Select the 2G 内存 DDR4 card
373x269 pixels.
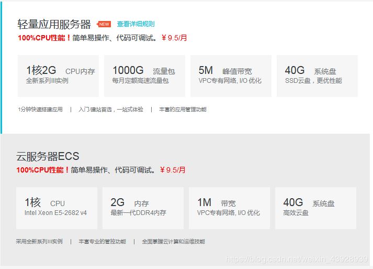tap(143, 208)
